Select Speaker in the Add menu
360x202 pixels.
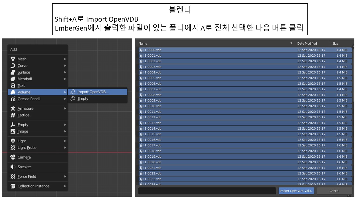38,167
